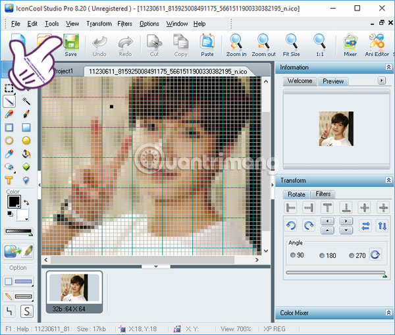The image size is (395, 335).
Task: Rotate image counterclockwise button
Action: click(x=291, y=226)
